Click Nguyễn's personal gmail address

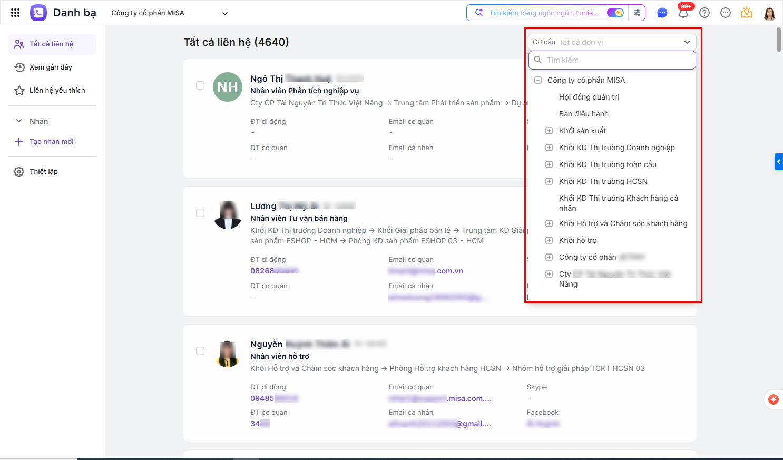coord(439,424)
